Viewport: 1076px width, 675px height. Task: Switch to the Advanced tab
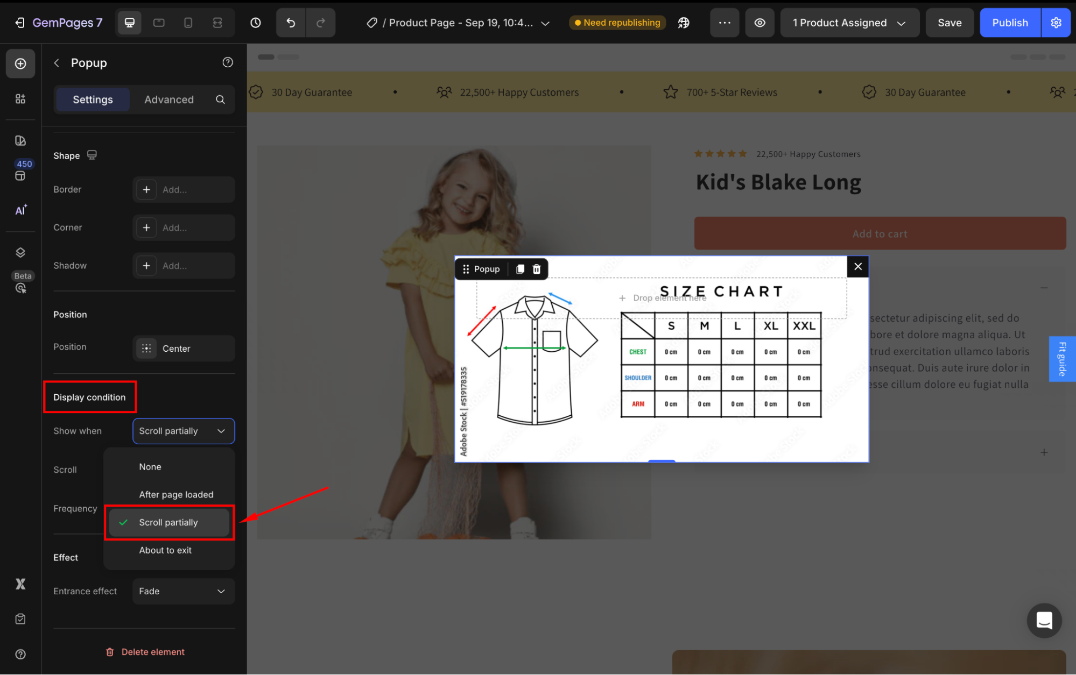(x=169, y=100)
